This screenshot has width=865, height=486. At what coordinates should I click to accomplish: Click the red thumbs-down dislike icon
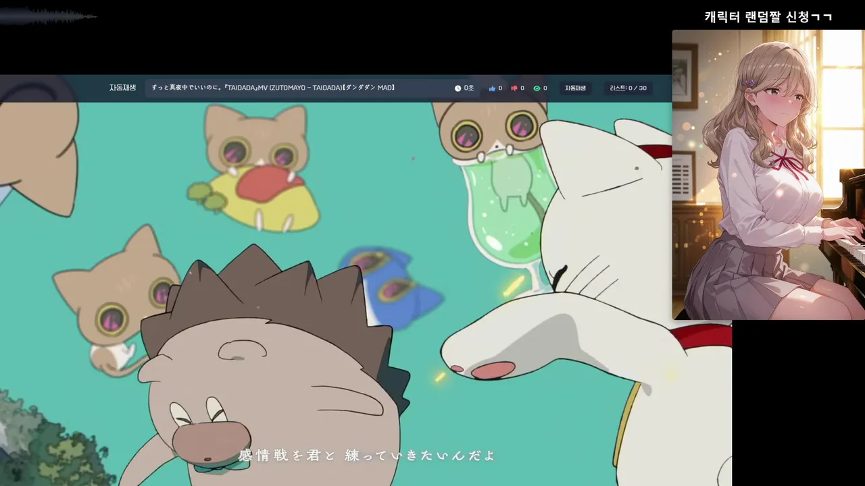[514, 88]
